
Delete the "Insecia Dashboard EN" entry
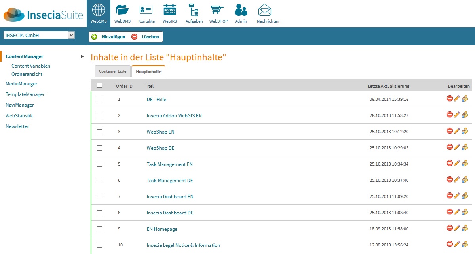pos(450,196)
